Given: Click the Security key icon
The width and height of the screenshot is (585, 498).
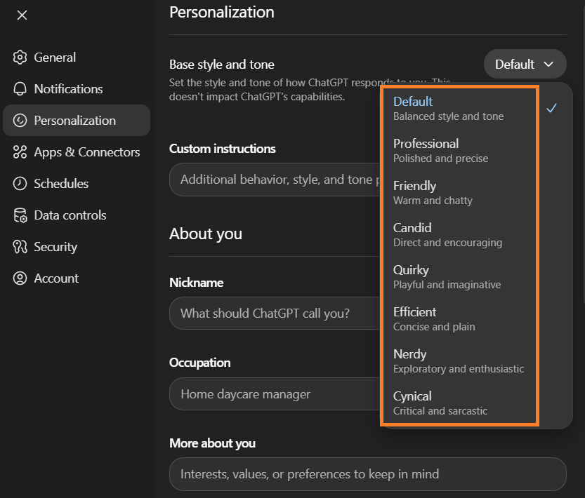Looking at the screenshot, I should click(20, 247).
